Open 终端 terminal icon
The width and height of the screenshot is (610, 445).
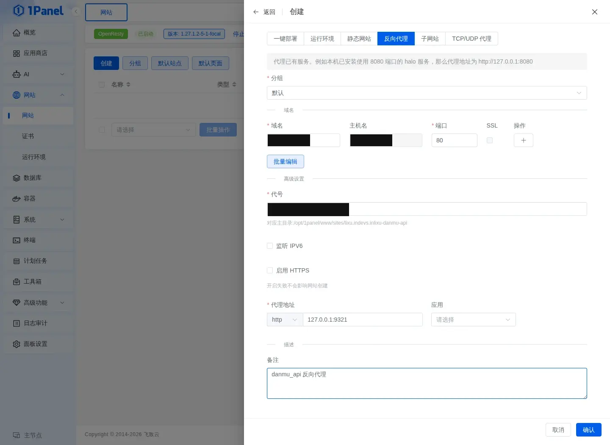point(17,240)
